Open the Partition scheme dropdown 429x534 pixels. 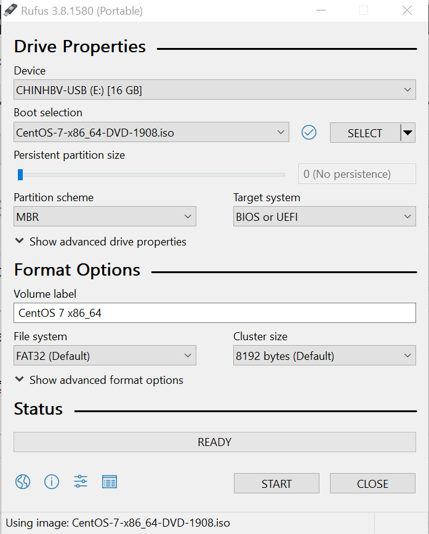click(x=105, y=217)
